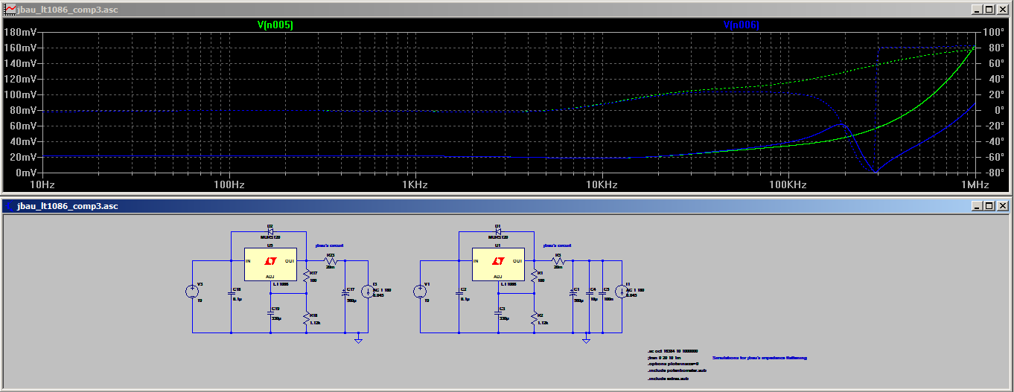Click the D1 diode above U1
Image resolution: width=1014 pixels, height=392 pixels.
[x=499, y=231]
